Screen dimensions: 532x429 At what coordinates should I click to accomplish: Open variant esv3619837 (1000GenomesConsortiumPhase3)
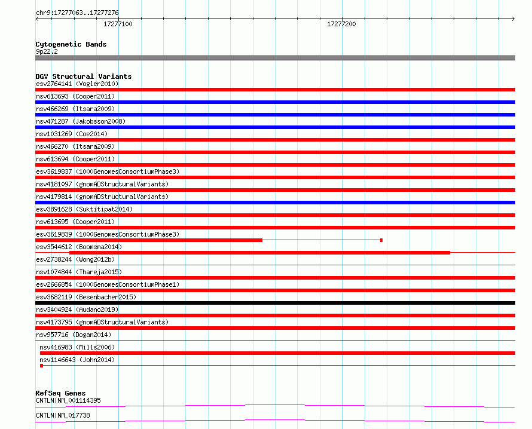pos(108,171)
